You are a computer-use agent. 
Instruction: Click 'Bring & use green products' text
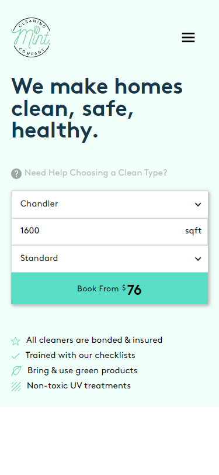coord(82,370)
